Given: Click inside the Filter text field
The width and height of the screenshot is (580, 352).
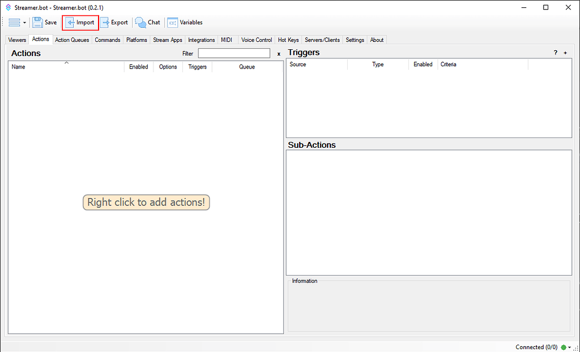Looking at the screenshot, I should (234, 53).
